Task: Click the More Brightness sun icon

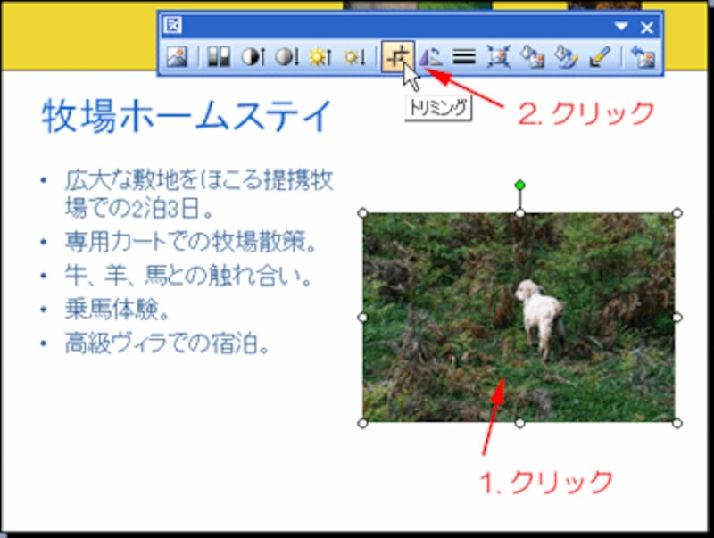Action: point(320,57)
